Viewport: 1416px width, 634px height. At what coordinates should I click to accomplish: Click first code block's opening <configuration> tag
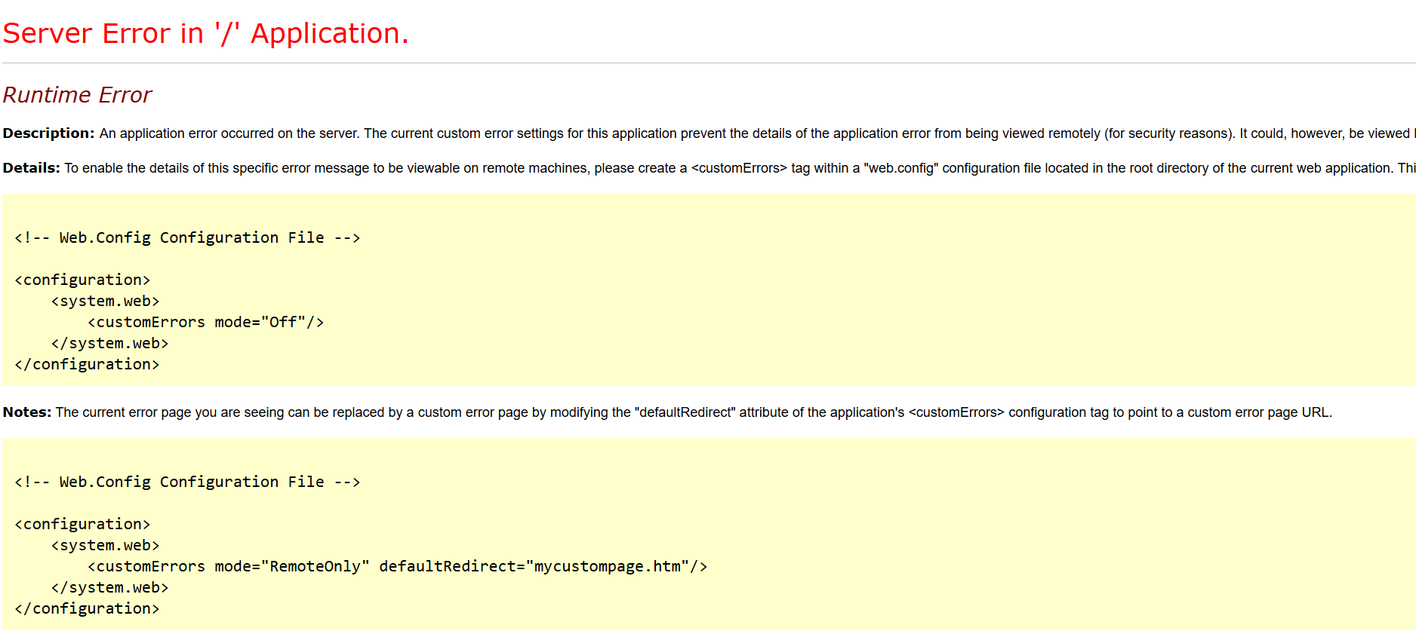point(82,280)
